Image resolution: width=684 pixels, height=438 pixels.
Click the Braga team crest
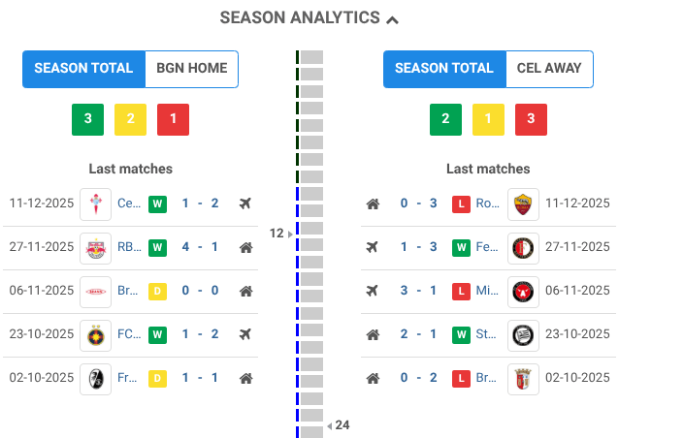pyautogui.click(x=523, y=378)
